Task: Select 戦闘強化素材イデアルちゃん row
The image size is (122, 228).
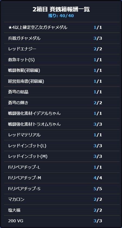Action: pos(62,113)
